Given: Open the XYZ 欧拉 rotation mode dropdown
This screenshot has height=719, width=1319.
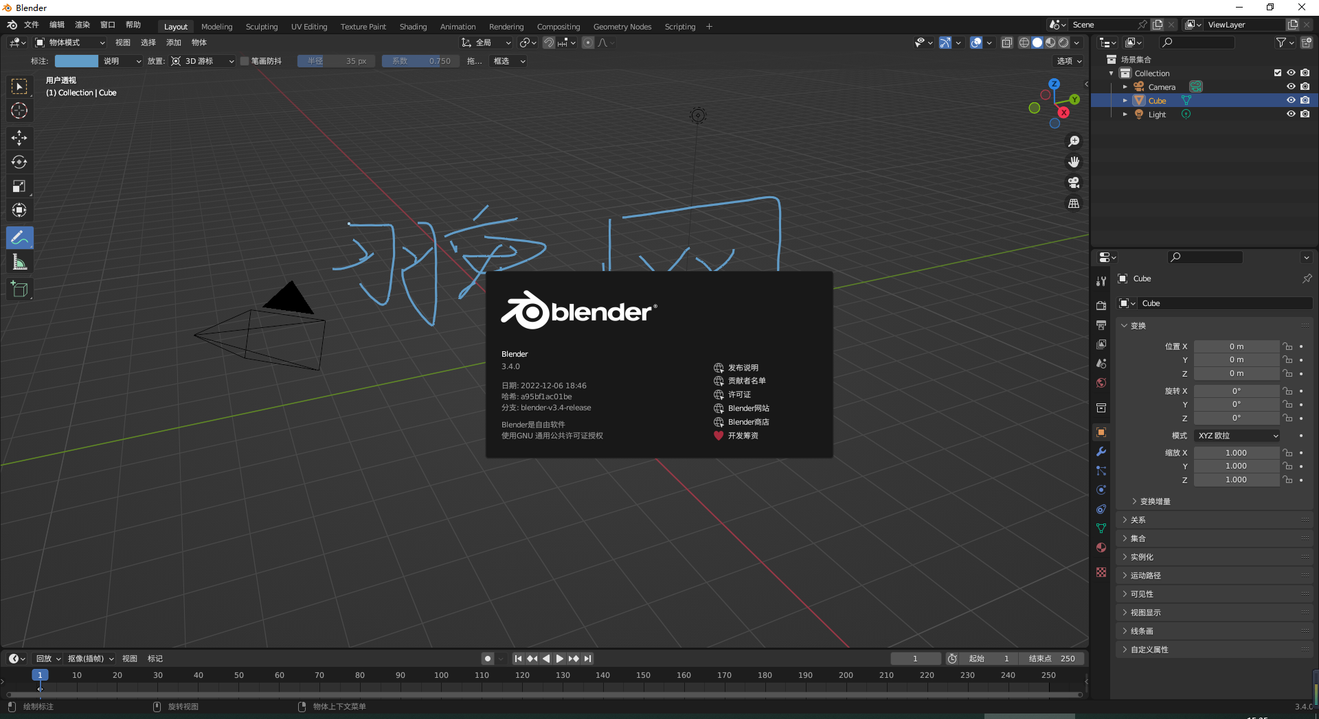Looking at the screenshot, I should coord(1236,436).
